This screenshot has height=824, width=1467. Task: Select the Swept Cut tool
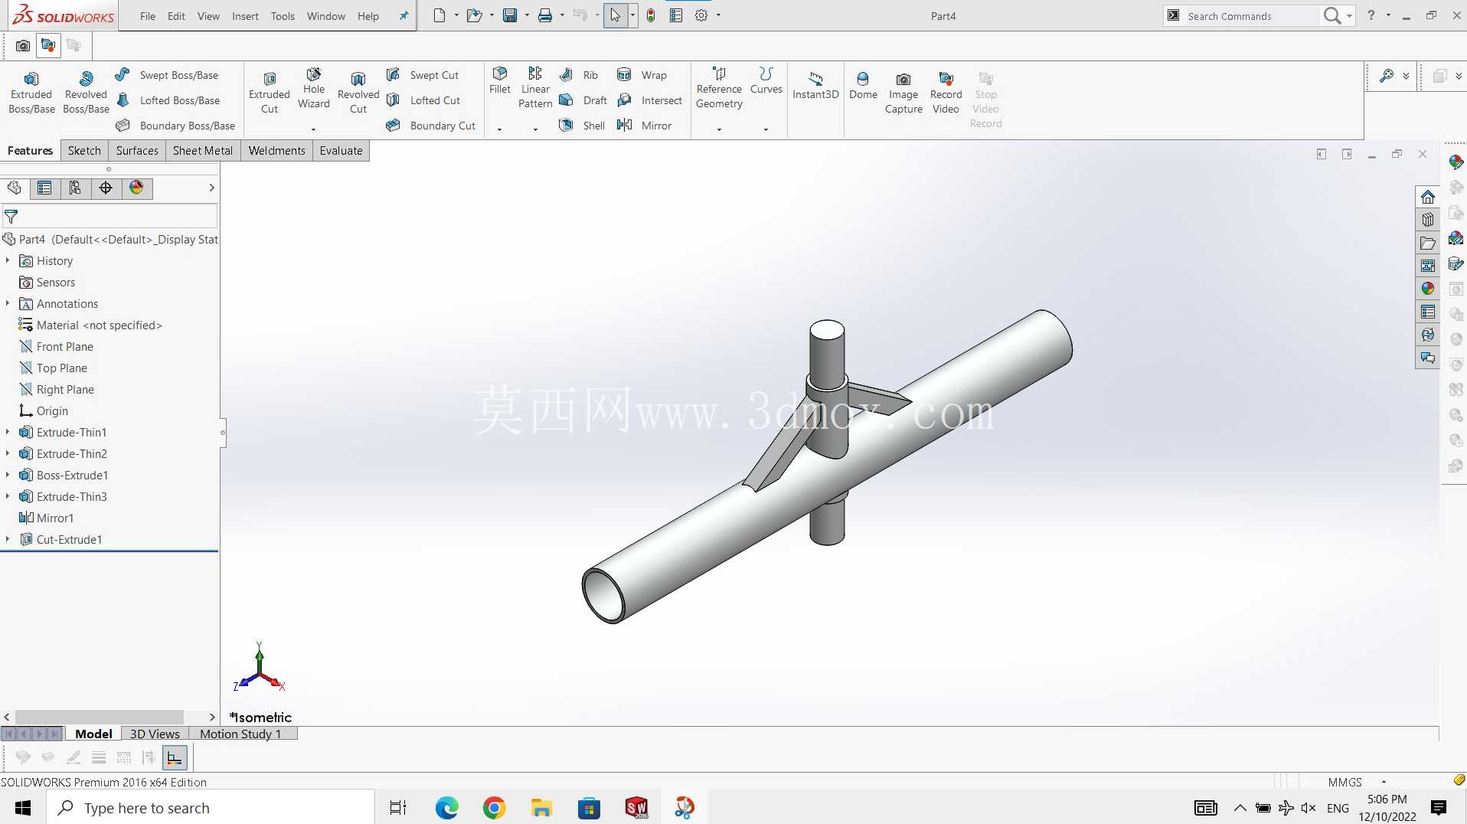pos(423,75)
